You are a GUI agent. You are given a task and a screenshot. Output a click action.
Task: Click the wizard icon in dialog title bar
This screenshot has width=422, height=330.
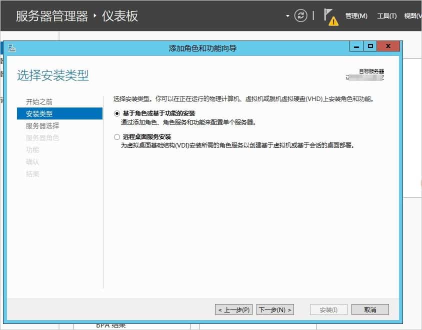12,48
